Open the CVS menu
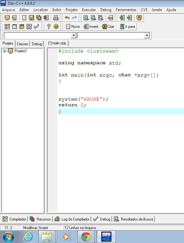This screenshot has width=184, height=243. pyautogui.click(x=144, y=10)
